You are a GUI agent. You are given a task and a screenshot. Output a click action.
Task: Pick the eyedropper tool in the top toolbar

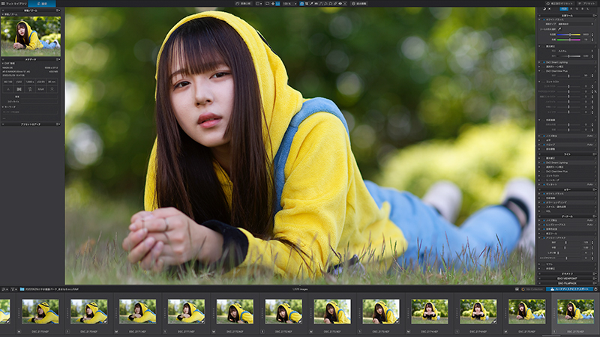(311, 4)
